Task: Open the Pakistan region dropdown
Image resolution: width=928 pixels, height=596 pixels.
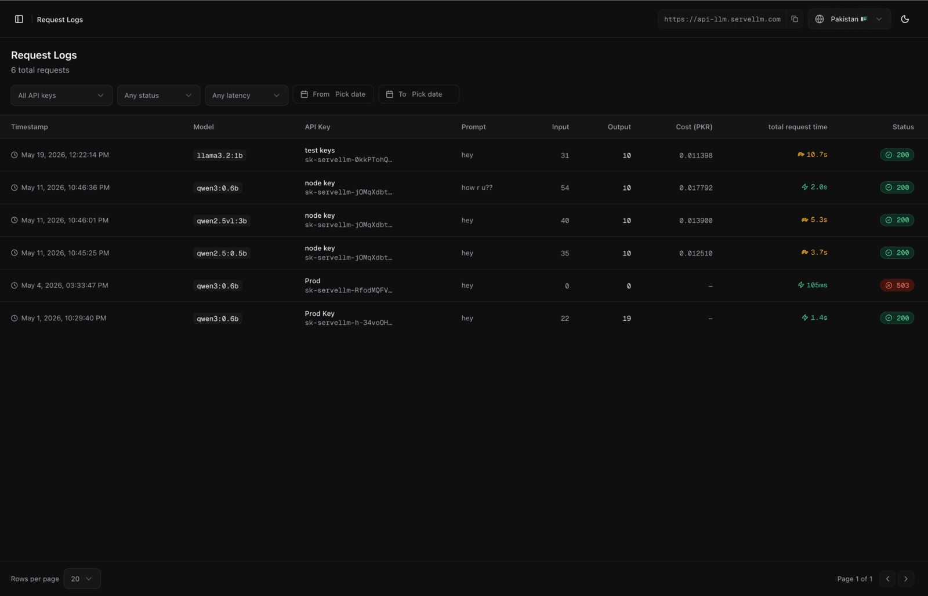Action: (x=849, y=19)
